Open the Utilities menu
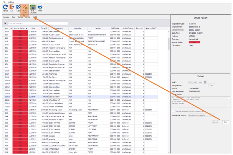 [x=11, y=2]
